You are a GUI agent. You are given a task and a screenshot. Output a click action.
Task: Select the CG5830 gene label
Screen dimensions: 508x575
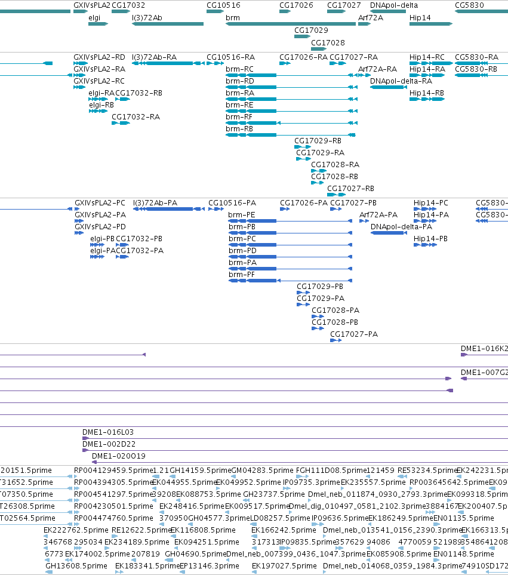470,5
